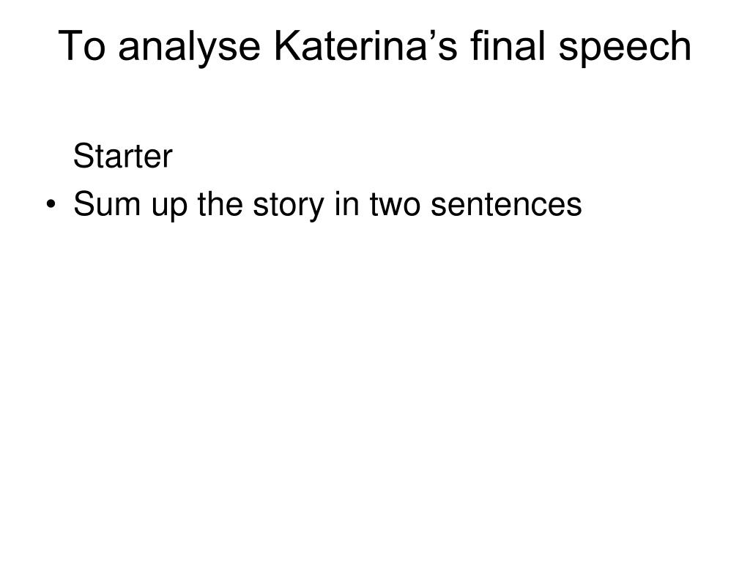Click the "Starter" heading text

pyautogui.click(x=123, y=156)
